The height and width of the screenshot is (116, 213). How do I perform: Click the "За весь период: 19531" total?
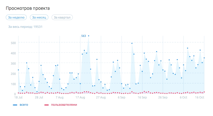click(25, 26)
